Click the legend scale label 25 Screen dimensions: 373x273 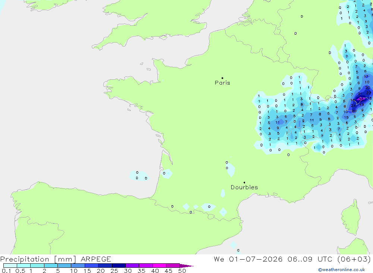click(x=115, y=271)
